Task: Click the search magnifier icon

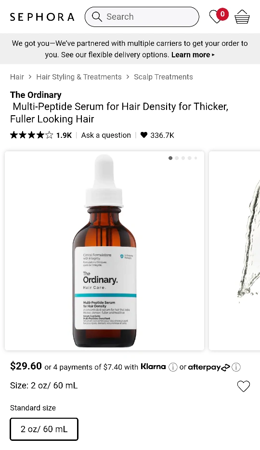Action: pos(97,17)
